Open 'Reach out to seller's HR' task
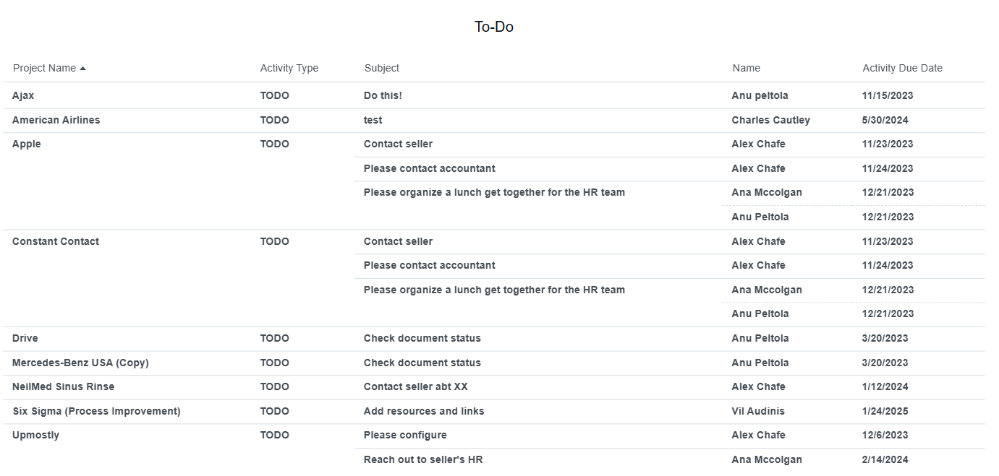The width and height of the screenshot is (999, 476). click(x=423, y=459)
